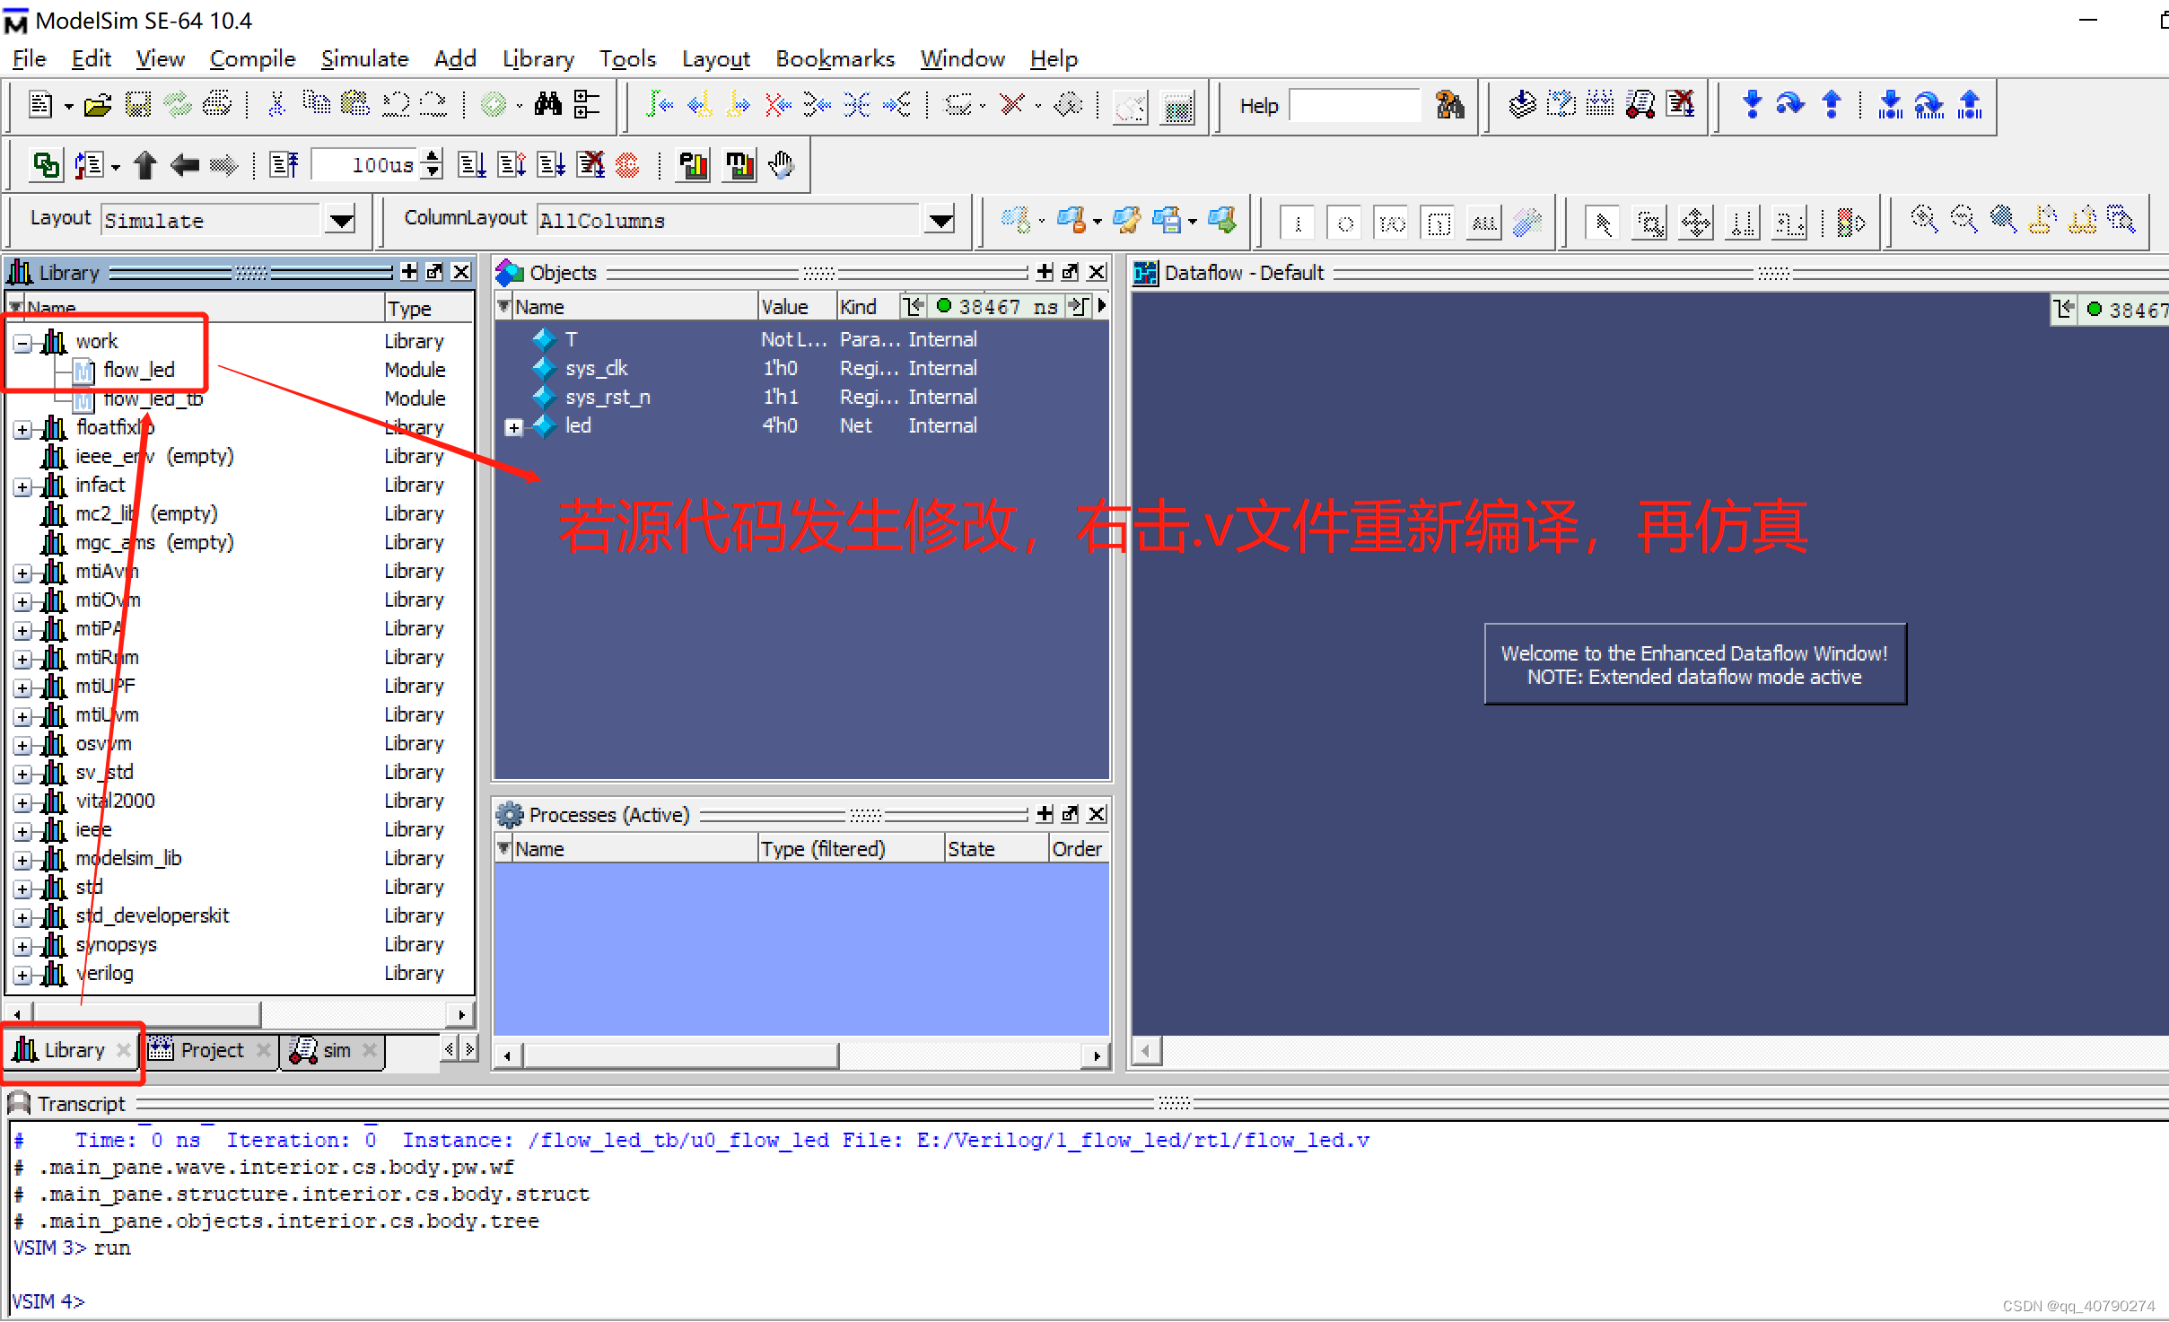Open the Layout Simulate dropdown
2169x1322 pixels.
341,220
